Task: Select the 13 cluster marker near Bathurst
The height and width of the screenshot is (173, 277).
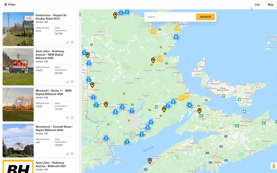Action: click(154, 32)
